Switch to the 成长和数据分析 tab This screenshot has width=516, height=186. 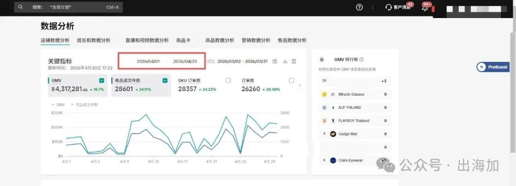(94, 40)
